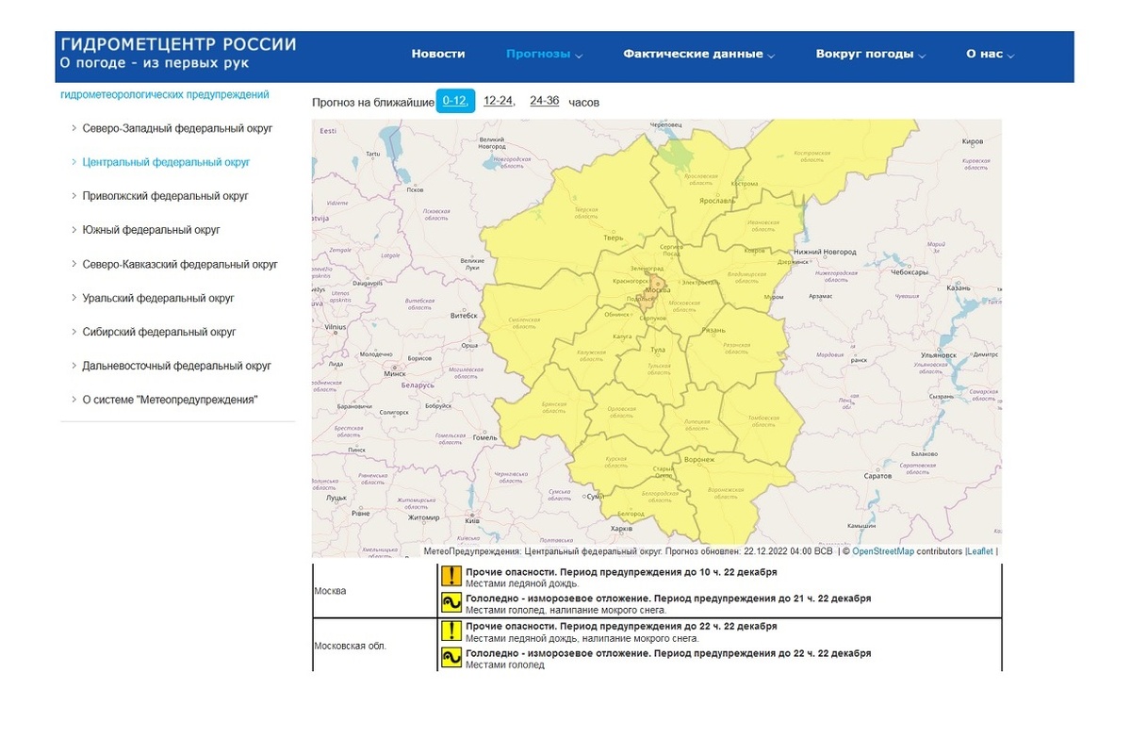
Task: Open Северо-Кавказский федеральный округ
Action: point(180,265)
